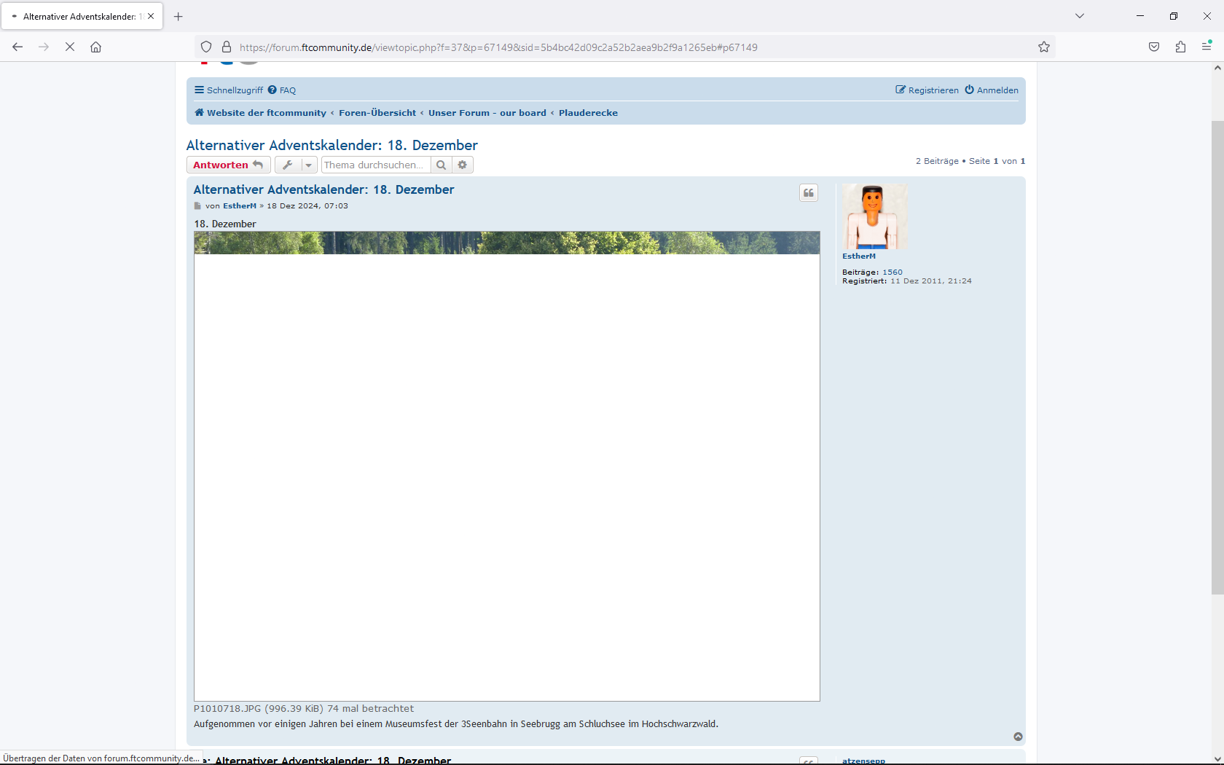Toggle the bookmark star for this page
This screenshot has height=765, width=1224.
(x=1043, y=47)
